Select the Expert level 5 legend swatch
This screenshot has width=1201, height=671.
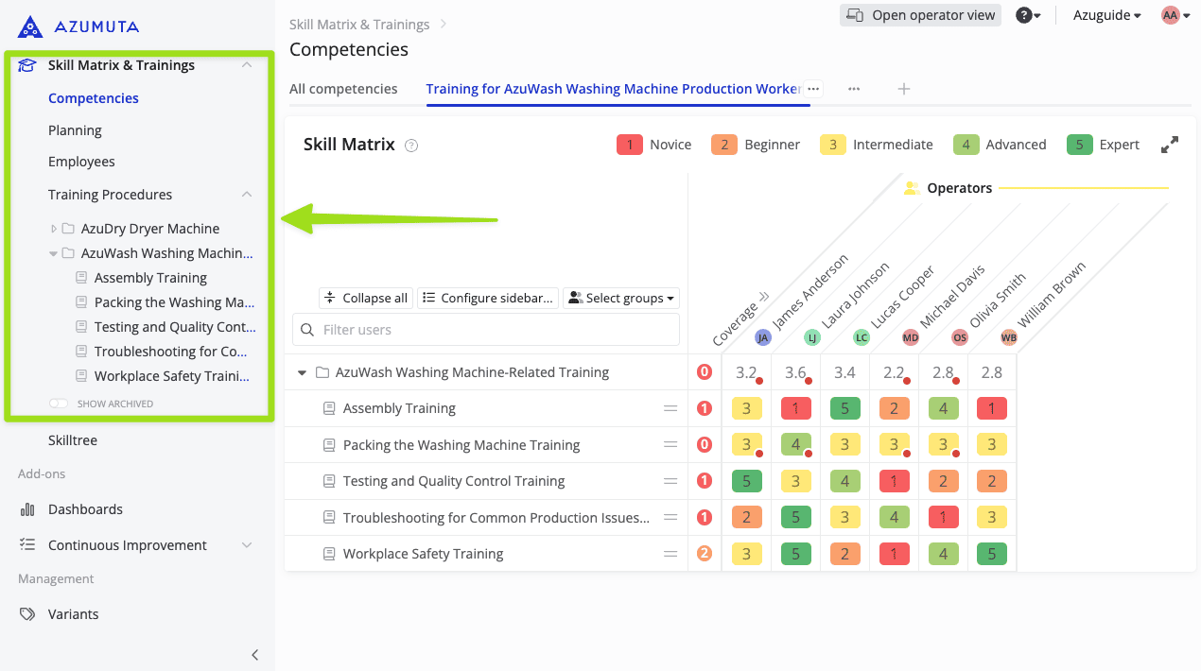[x=1080, y=145]
